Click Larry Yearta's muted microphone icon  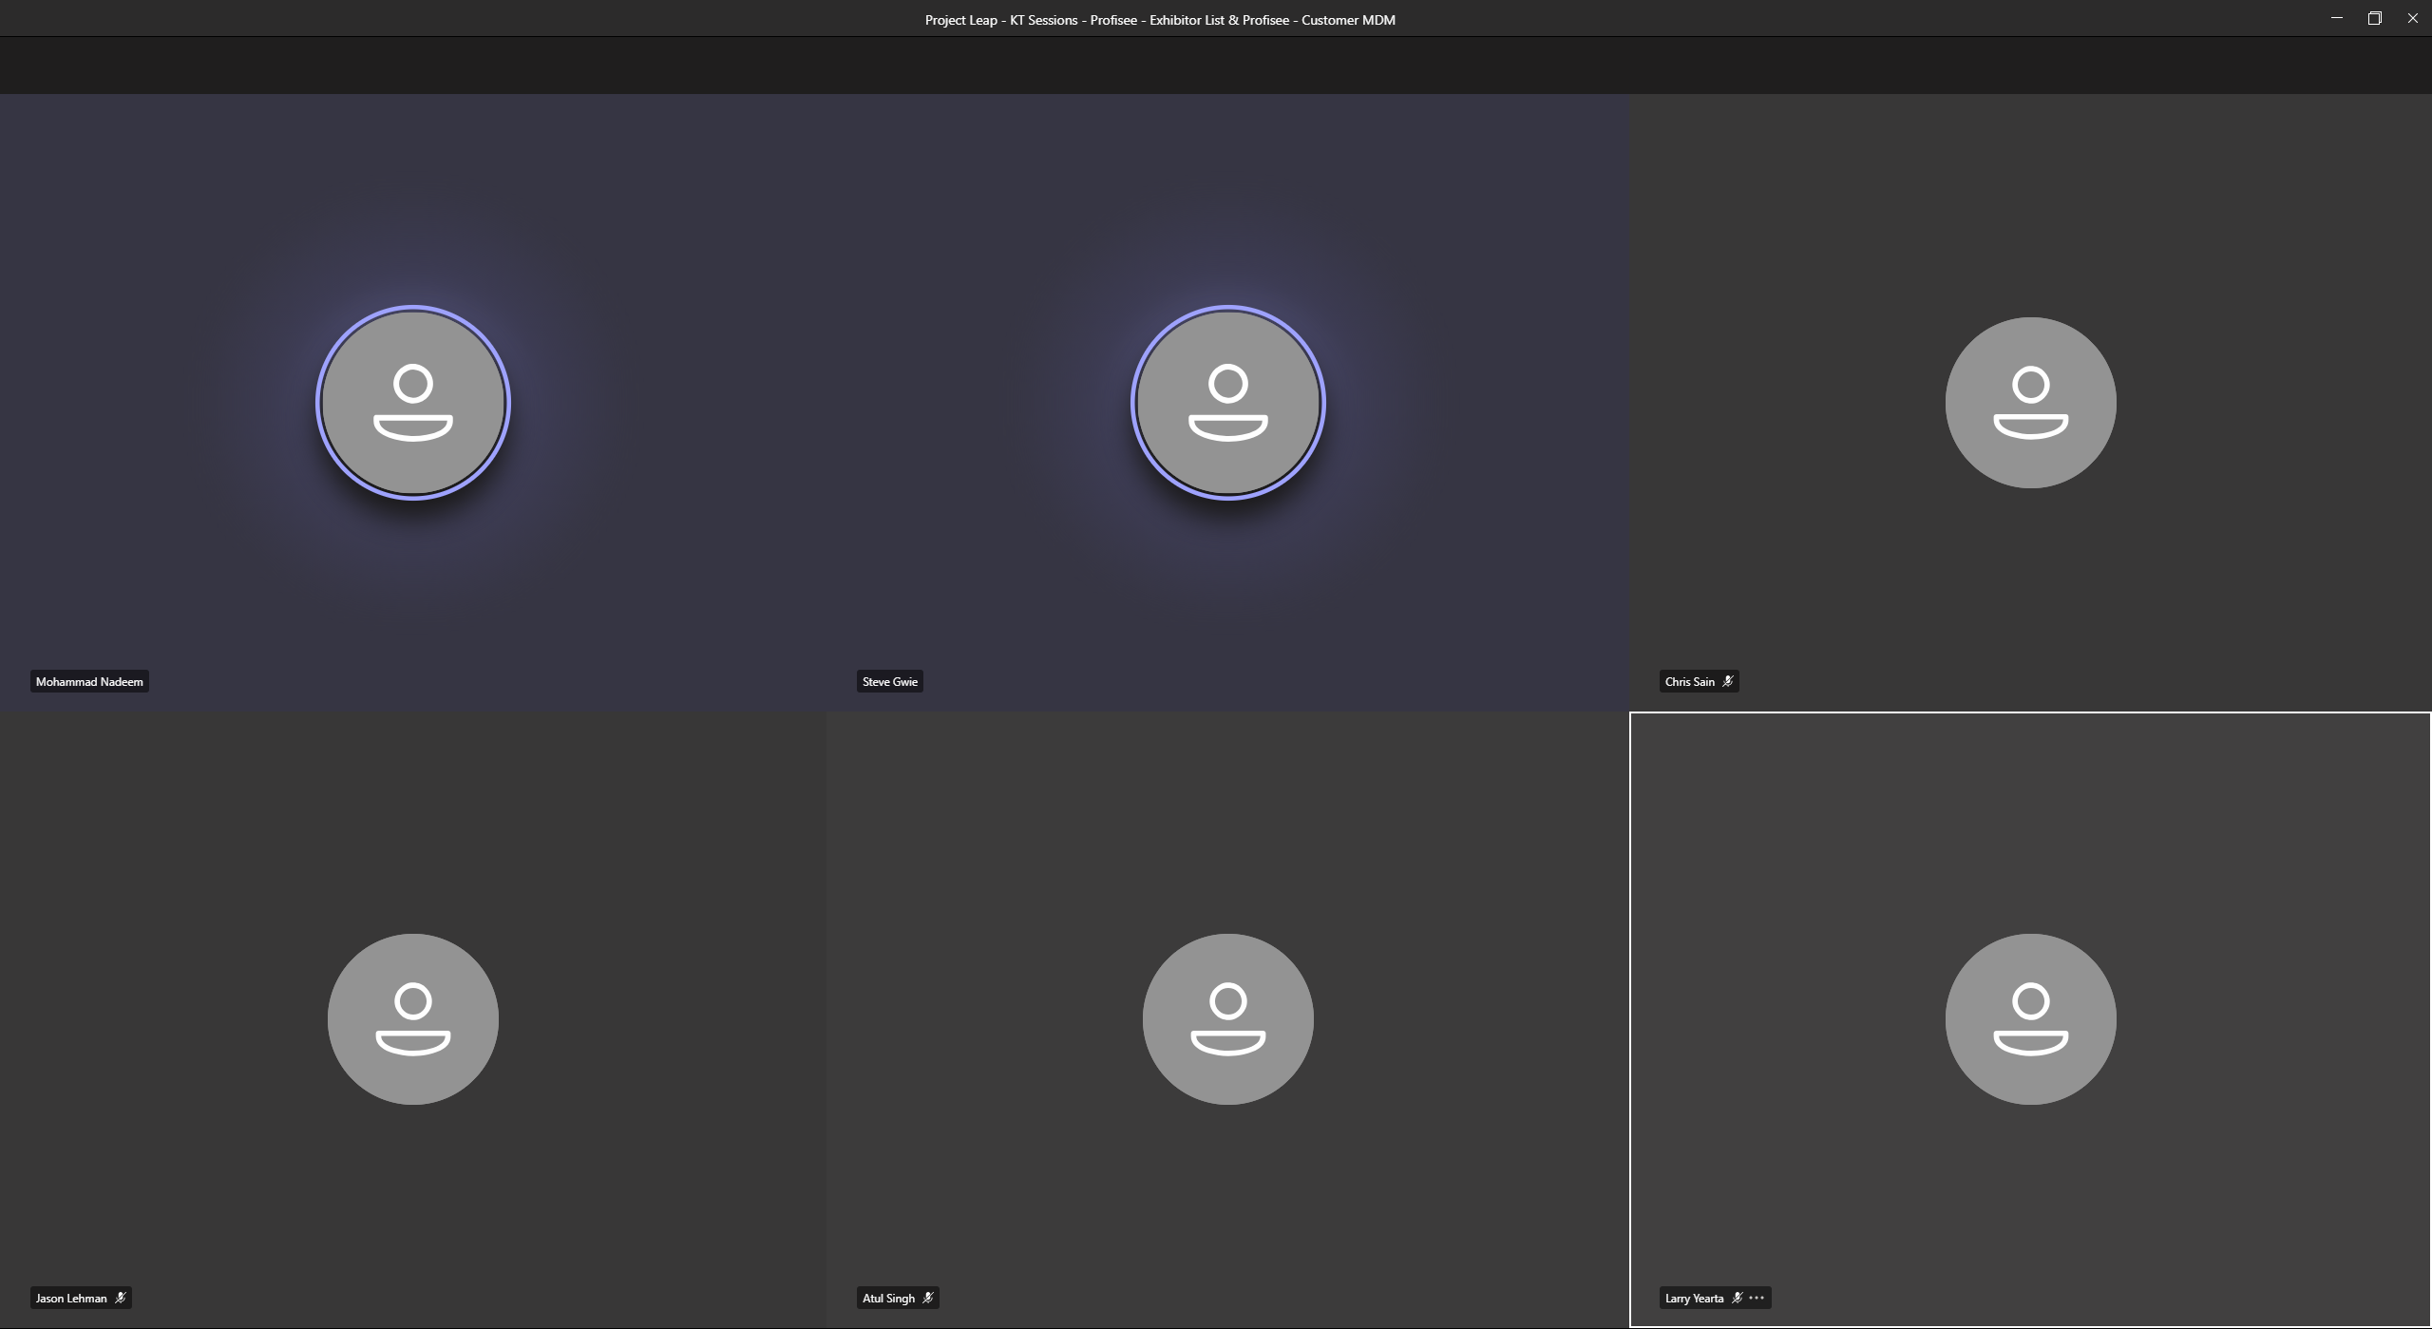click(x=1737, y=1298)
